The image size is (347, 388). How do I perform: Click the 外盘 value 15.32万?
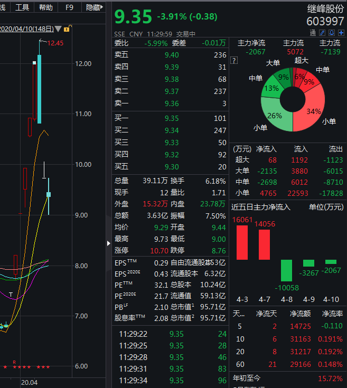155,204
